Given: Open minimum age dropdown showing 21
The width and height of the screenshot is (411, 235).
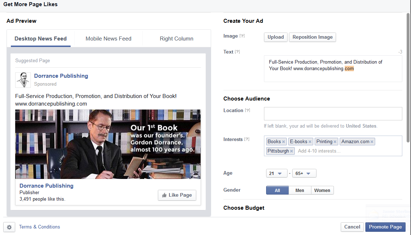Looking at the screenshot, I should tap(277, 173).
